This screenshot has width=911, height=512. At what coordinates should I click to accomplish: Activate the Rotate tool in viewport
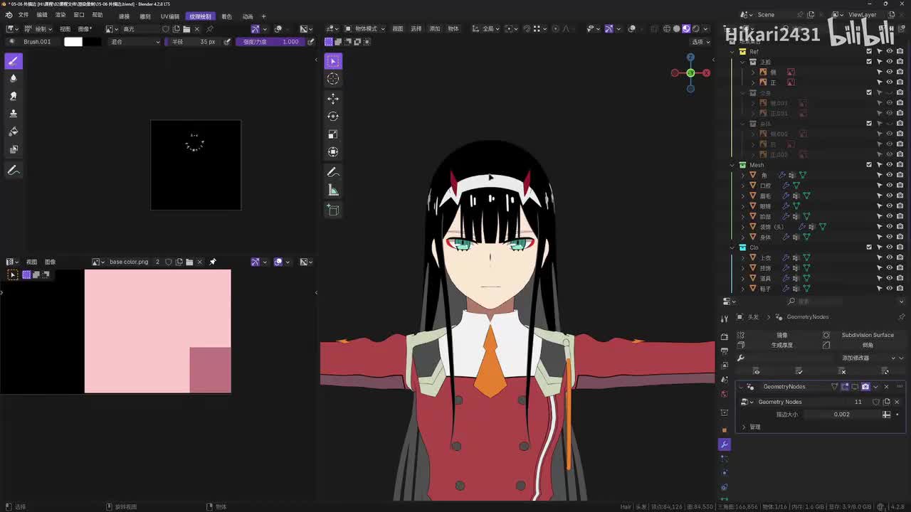[333, 116]
